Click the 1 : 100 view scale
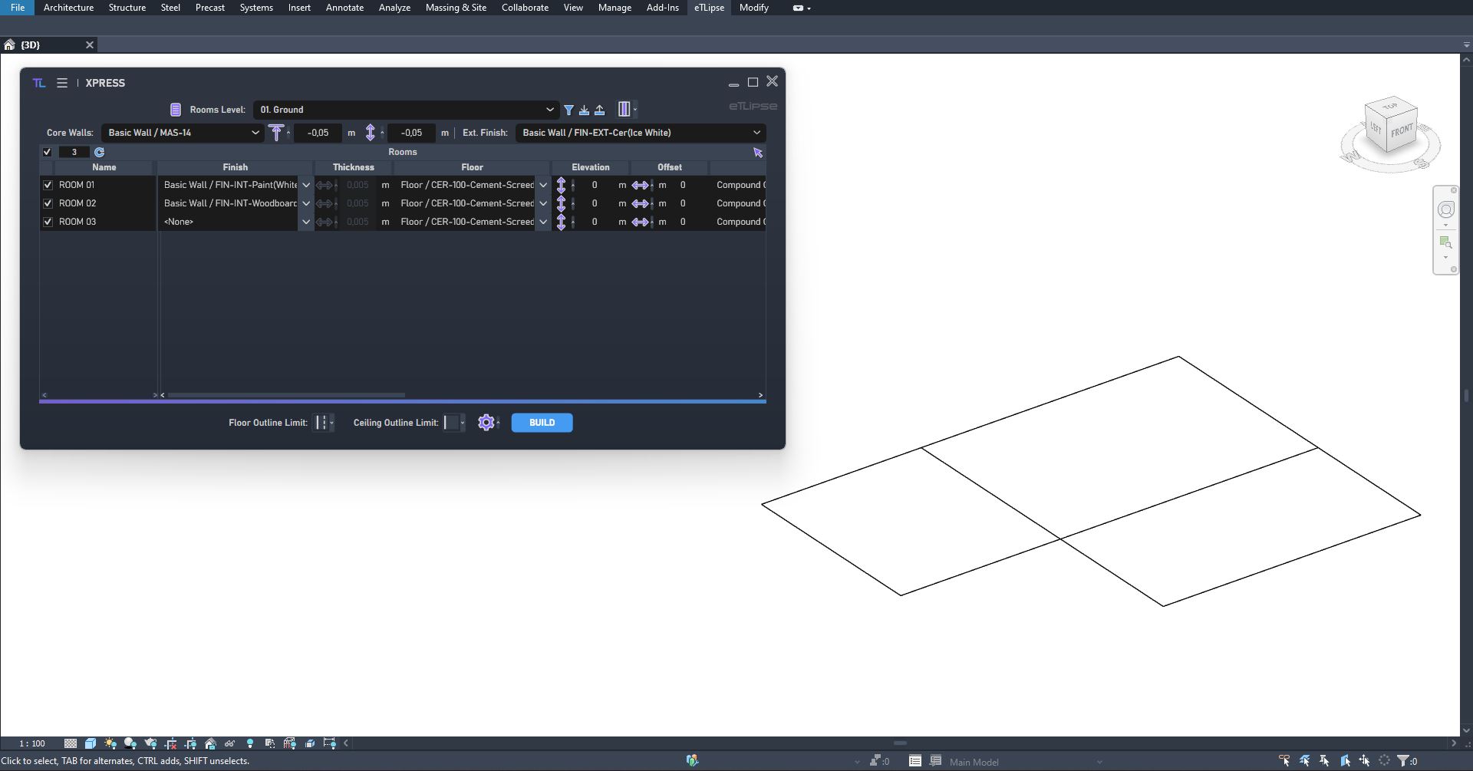1473x771 pixels. [x=32, y=743]
